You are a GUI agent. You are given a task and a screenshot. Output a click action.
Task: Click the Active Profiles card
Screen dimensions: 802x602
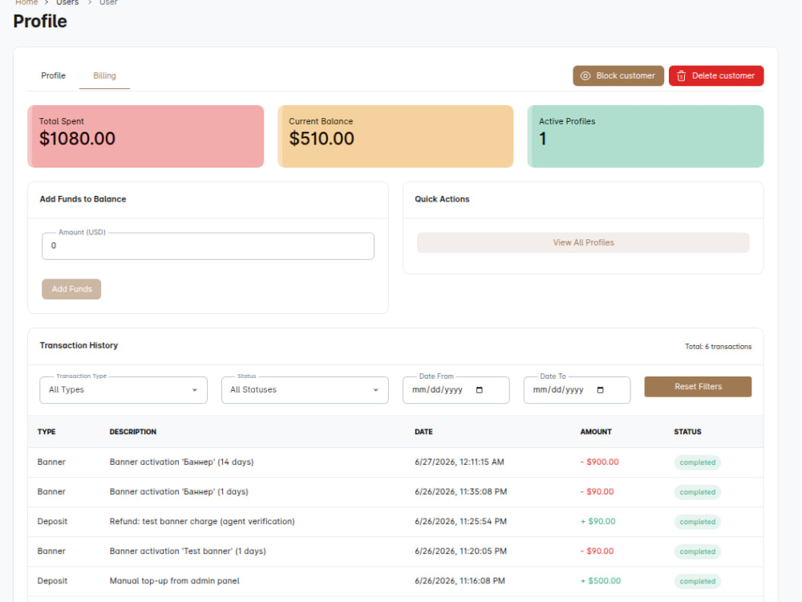[x=646, y=136]
